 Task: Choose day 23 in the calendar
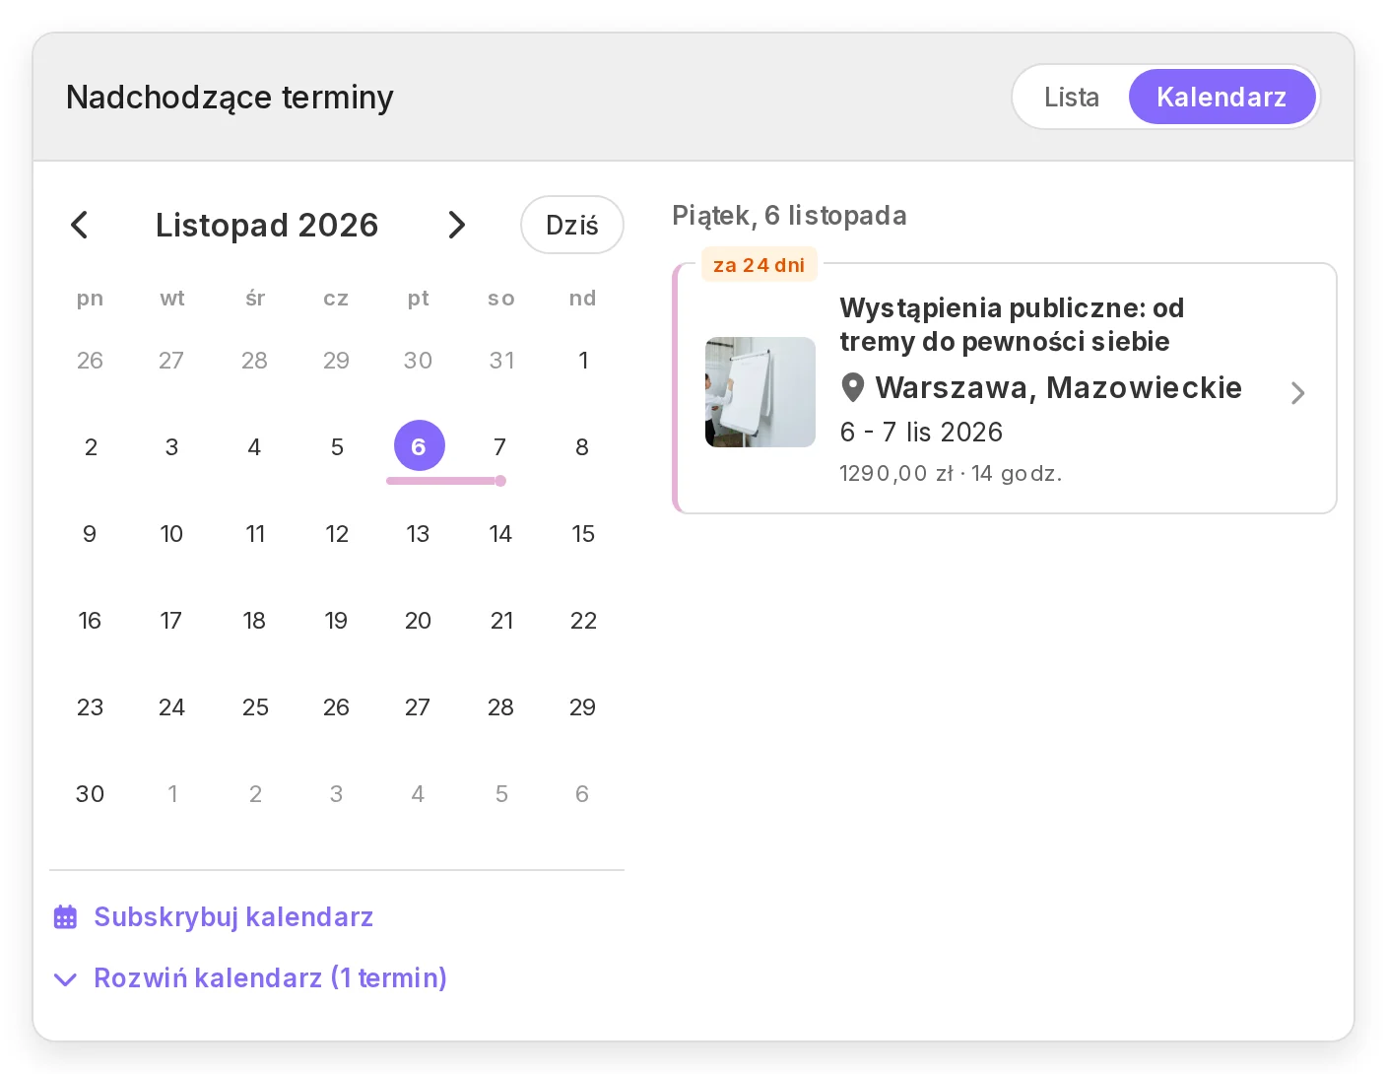click(x=90, y=707)
